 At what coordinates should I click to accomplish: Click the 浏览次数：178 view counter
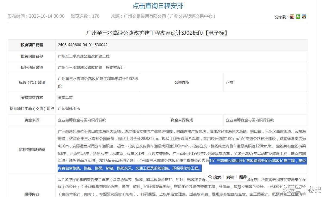click(x=85, y=16)
